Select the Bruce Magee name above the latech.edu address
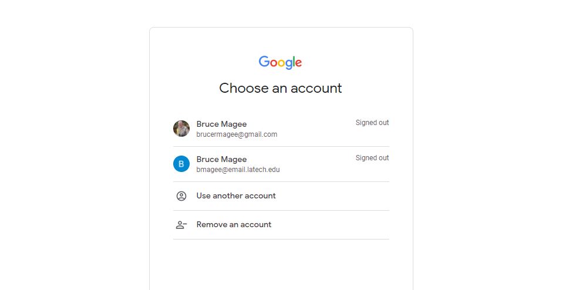This screenshot has width=576, height=290. pos(221,160)
